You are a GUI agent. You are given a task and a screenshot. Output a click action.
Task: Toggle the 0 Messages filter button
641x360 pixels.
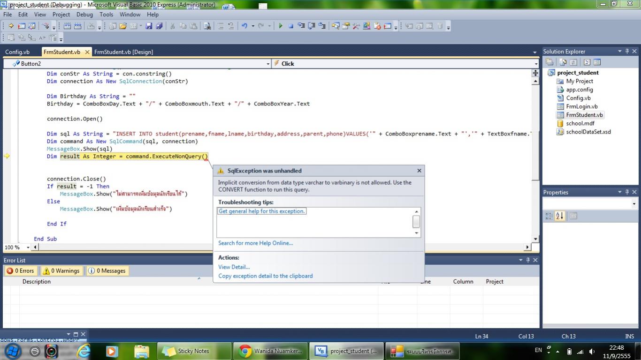point(107,270)
